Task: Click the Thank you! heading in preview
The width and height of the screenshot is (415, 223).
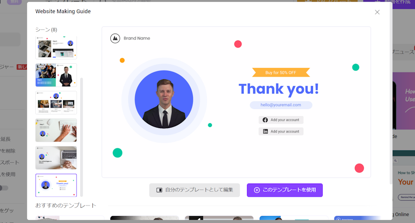Action: tap(279, 89)
